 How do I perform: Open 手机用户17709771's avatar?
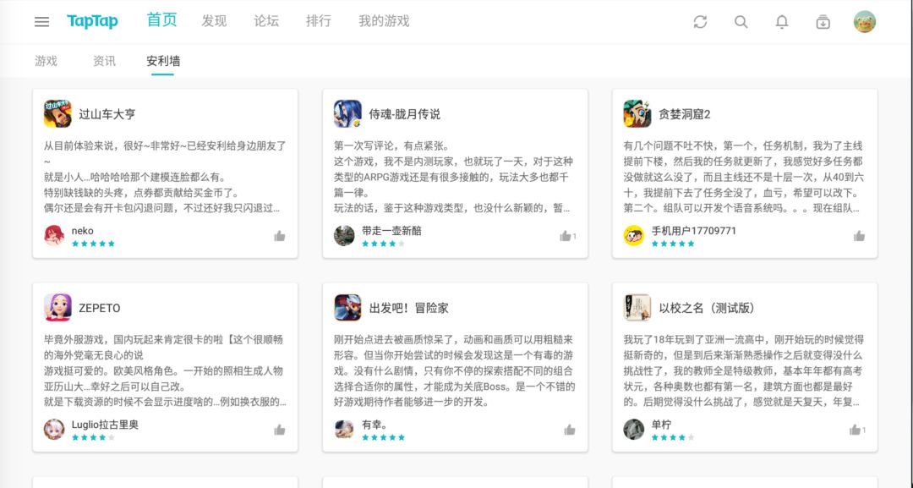point(633,235)
